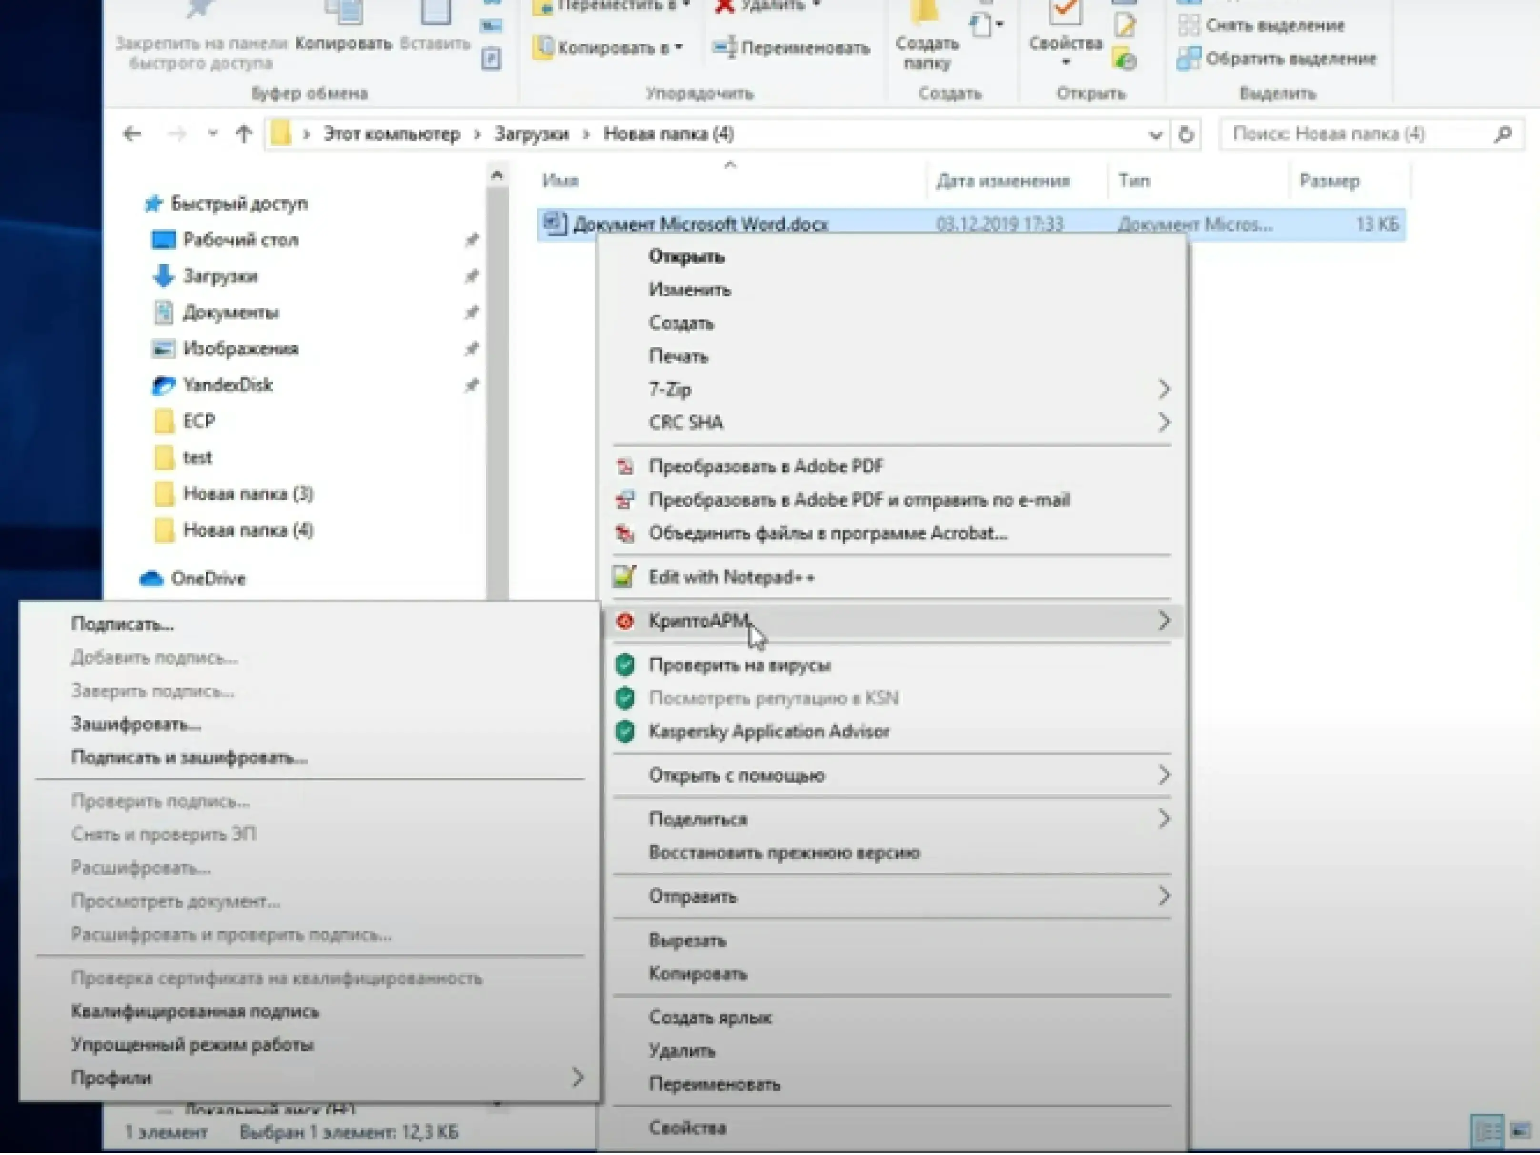Click the Notepad++ icon in context menu
The height and width of the screenshot is (1155, 1540).
pos(624,577)
